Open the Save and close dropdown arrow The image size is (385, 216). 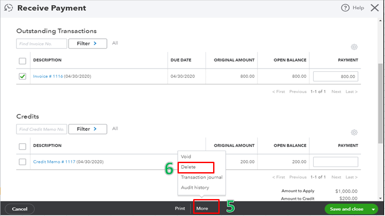(373, 209)
